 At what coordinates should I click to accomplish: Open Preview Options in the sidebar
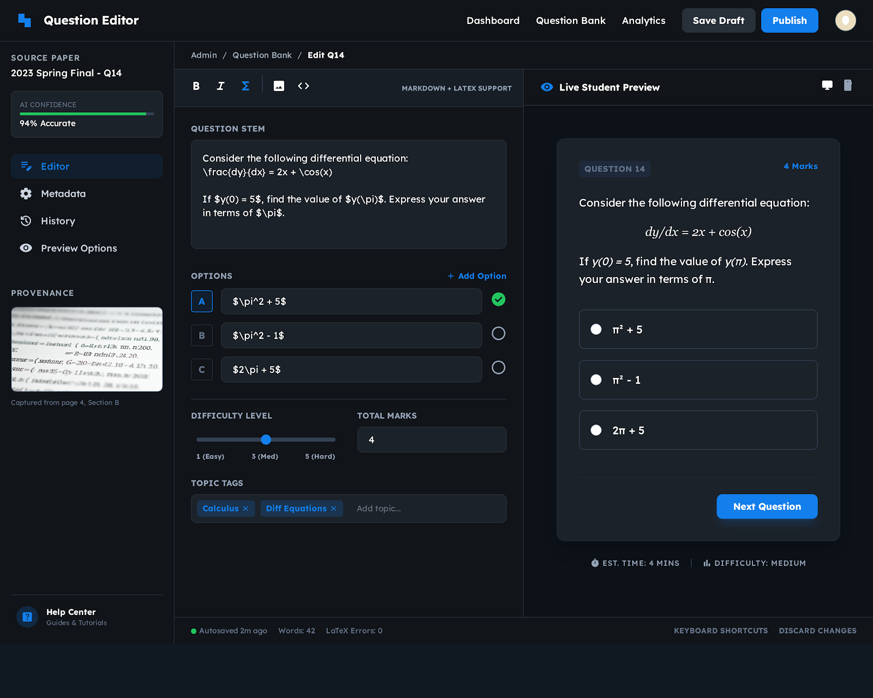79,248
